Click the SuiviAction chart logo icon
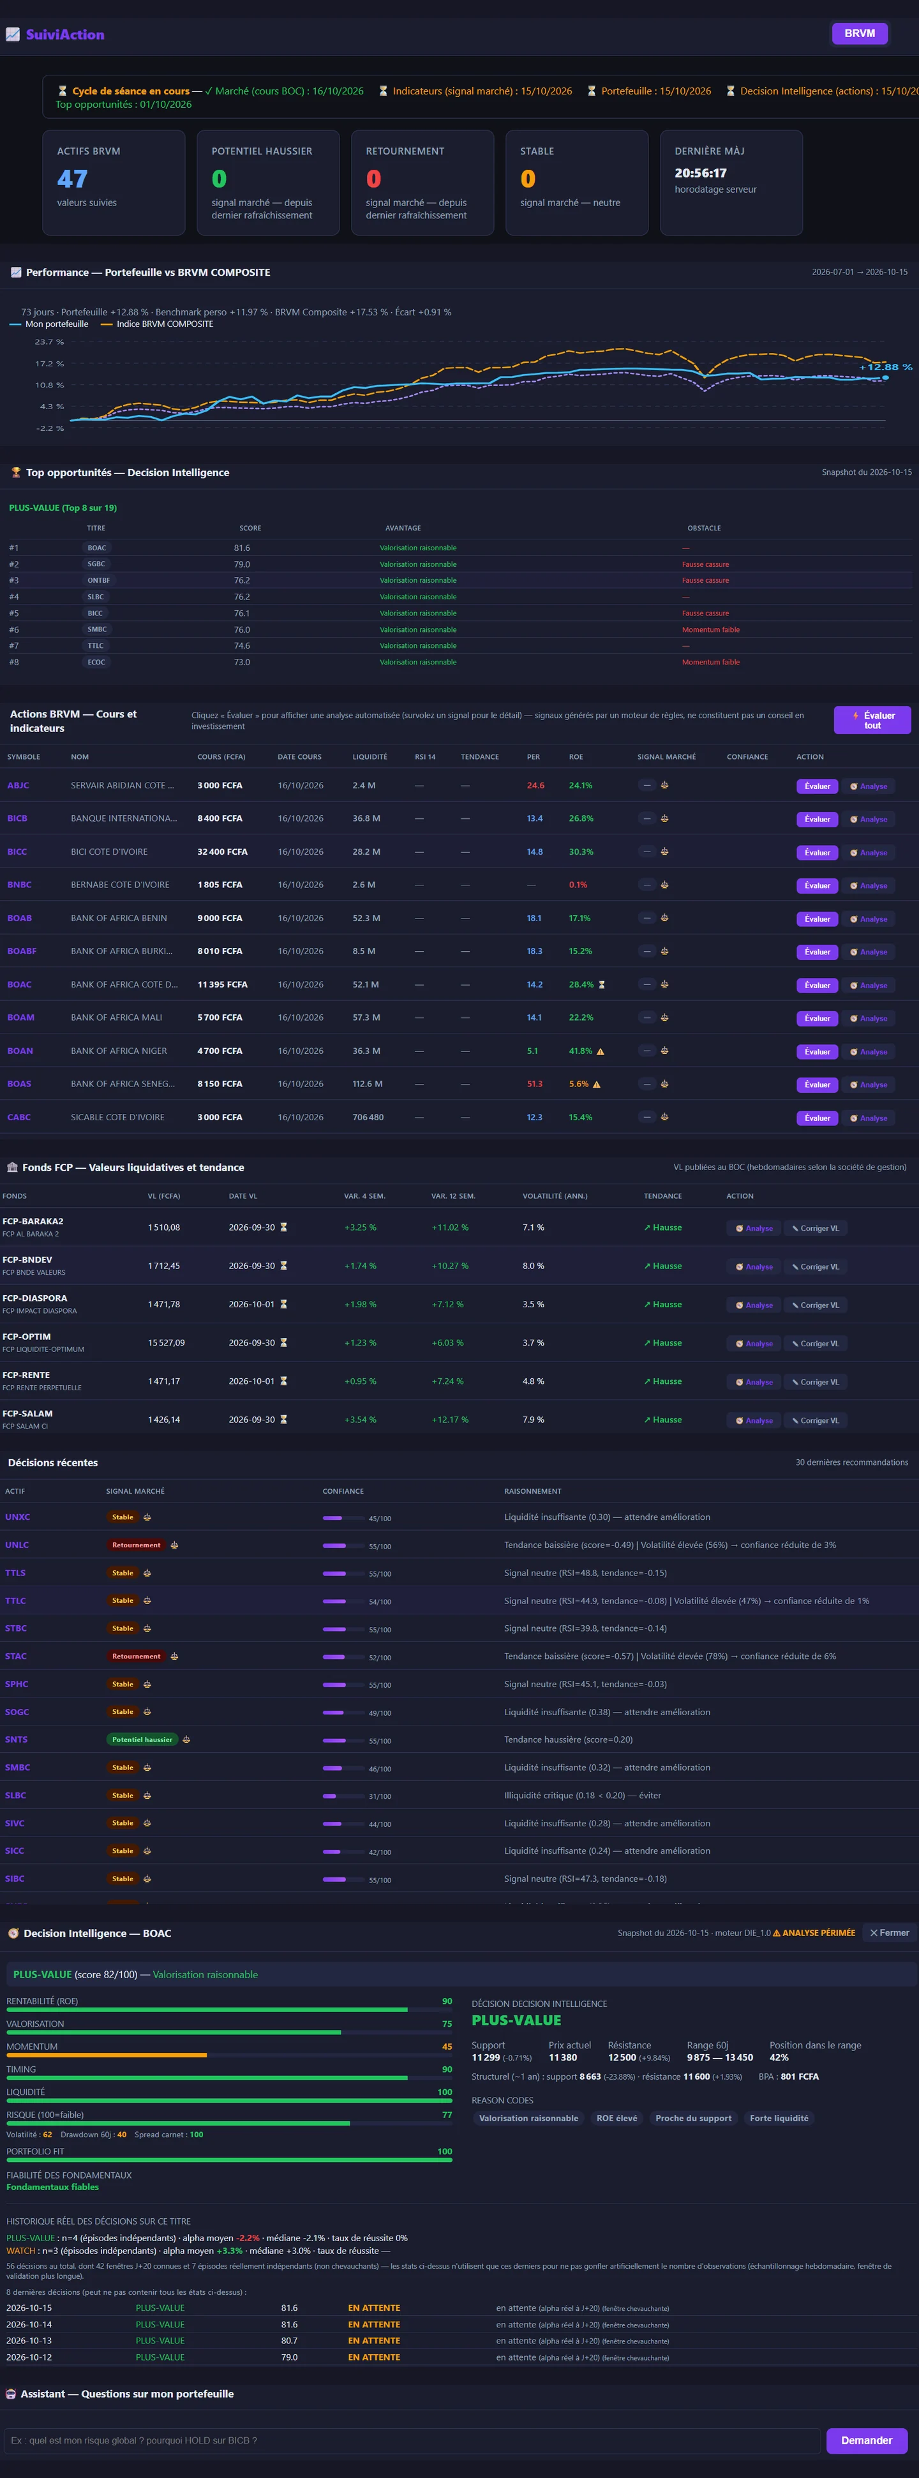 click(13, 34)
